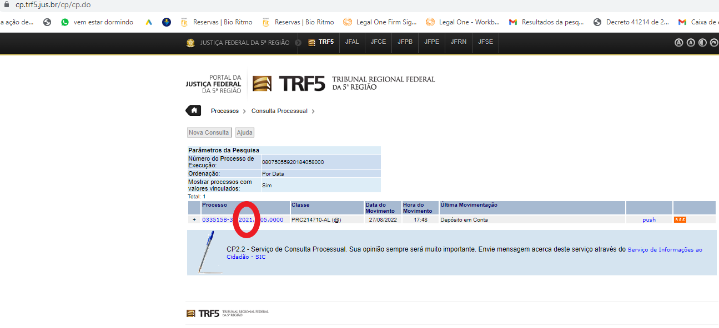
Task: Click the Justiça Federal da 5ª Região emblem
Action: point(190,43)
